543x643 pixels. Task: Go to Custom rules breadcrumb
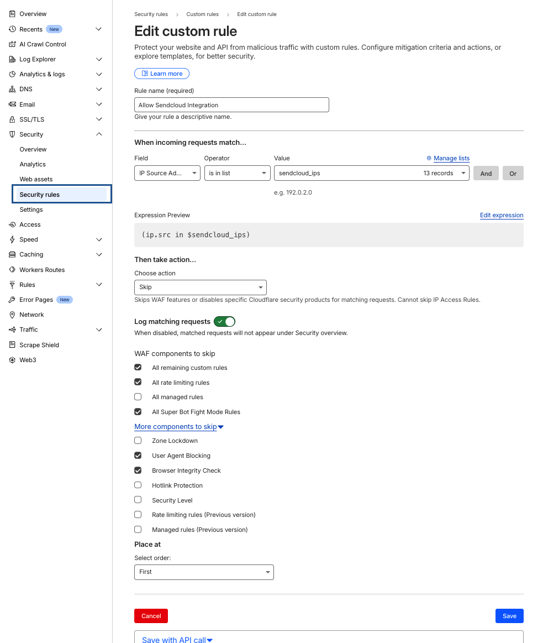(202, 14)
